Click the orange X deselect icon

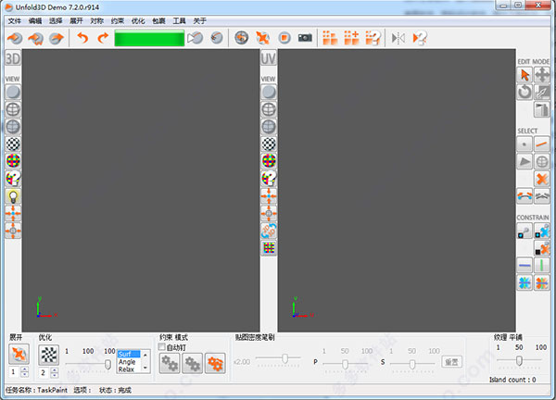coord(542,179)
